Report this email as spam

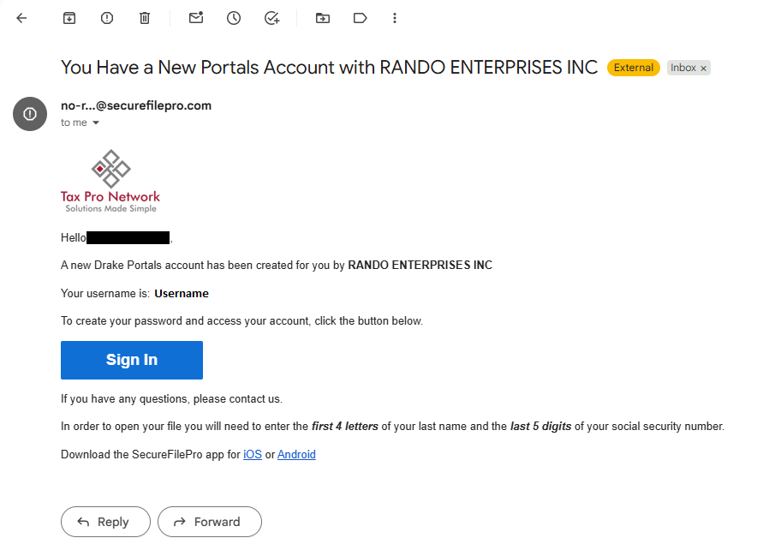107,18
